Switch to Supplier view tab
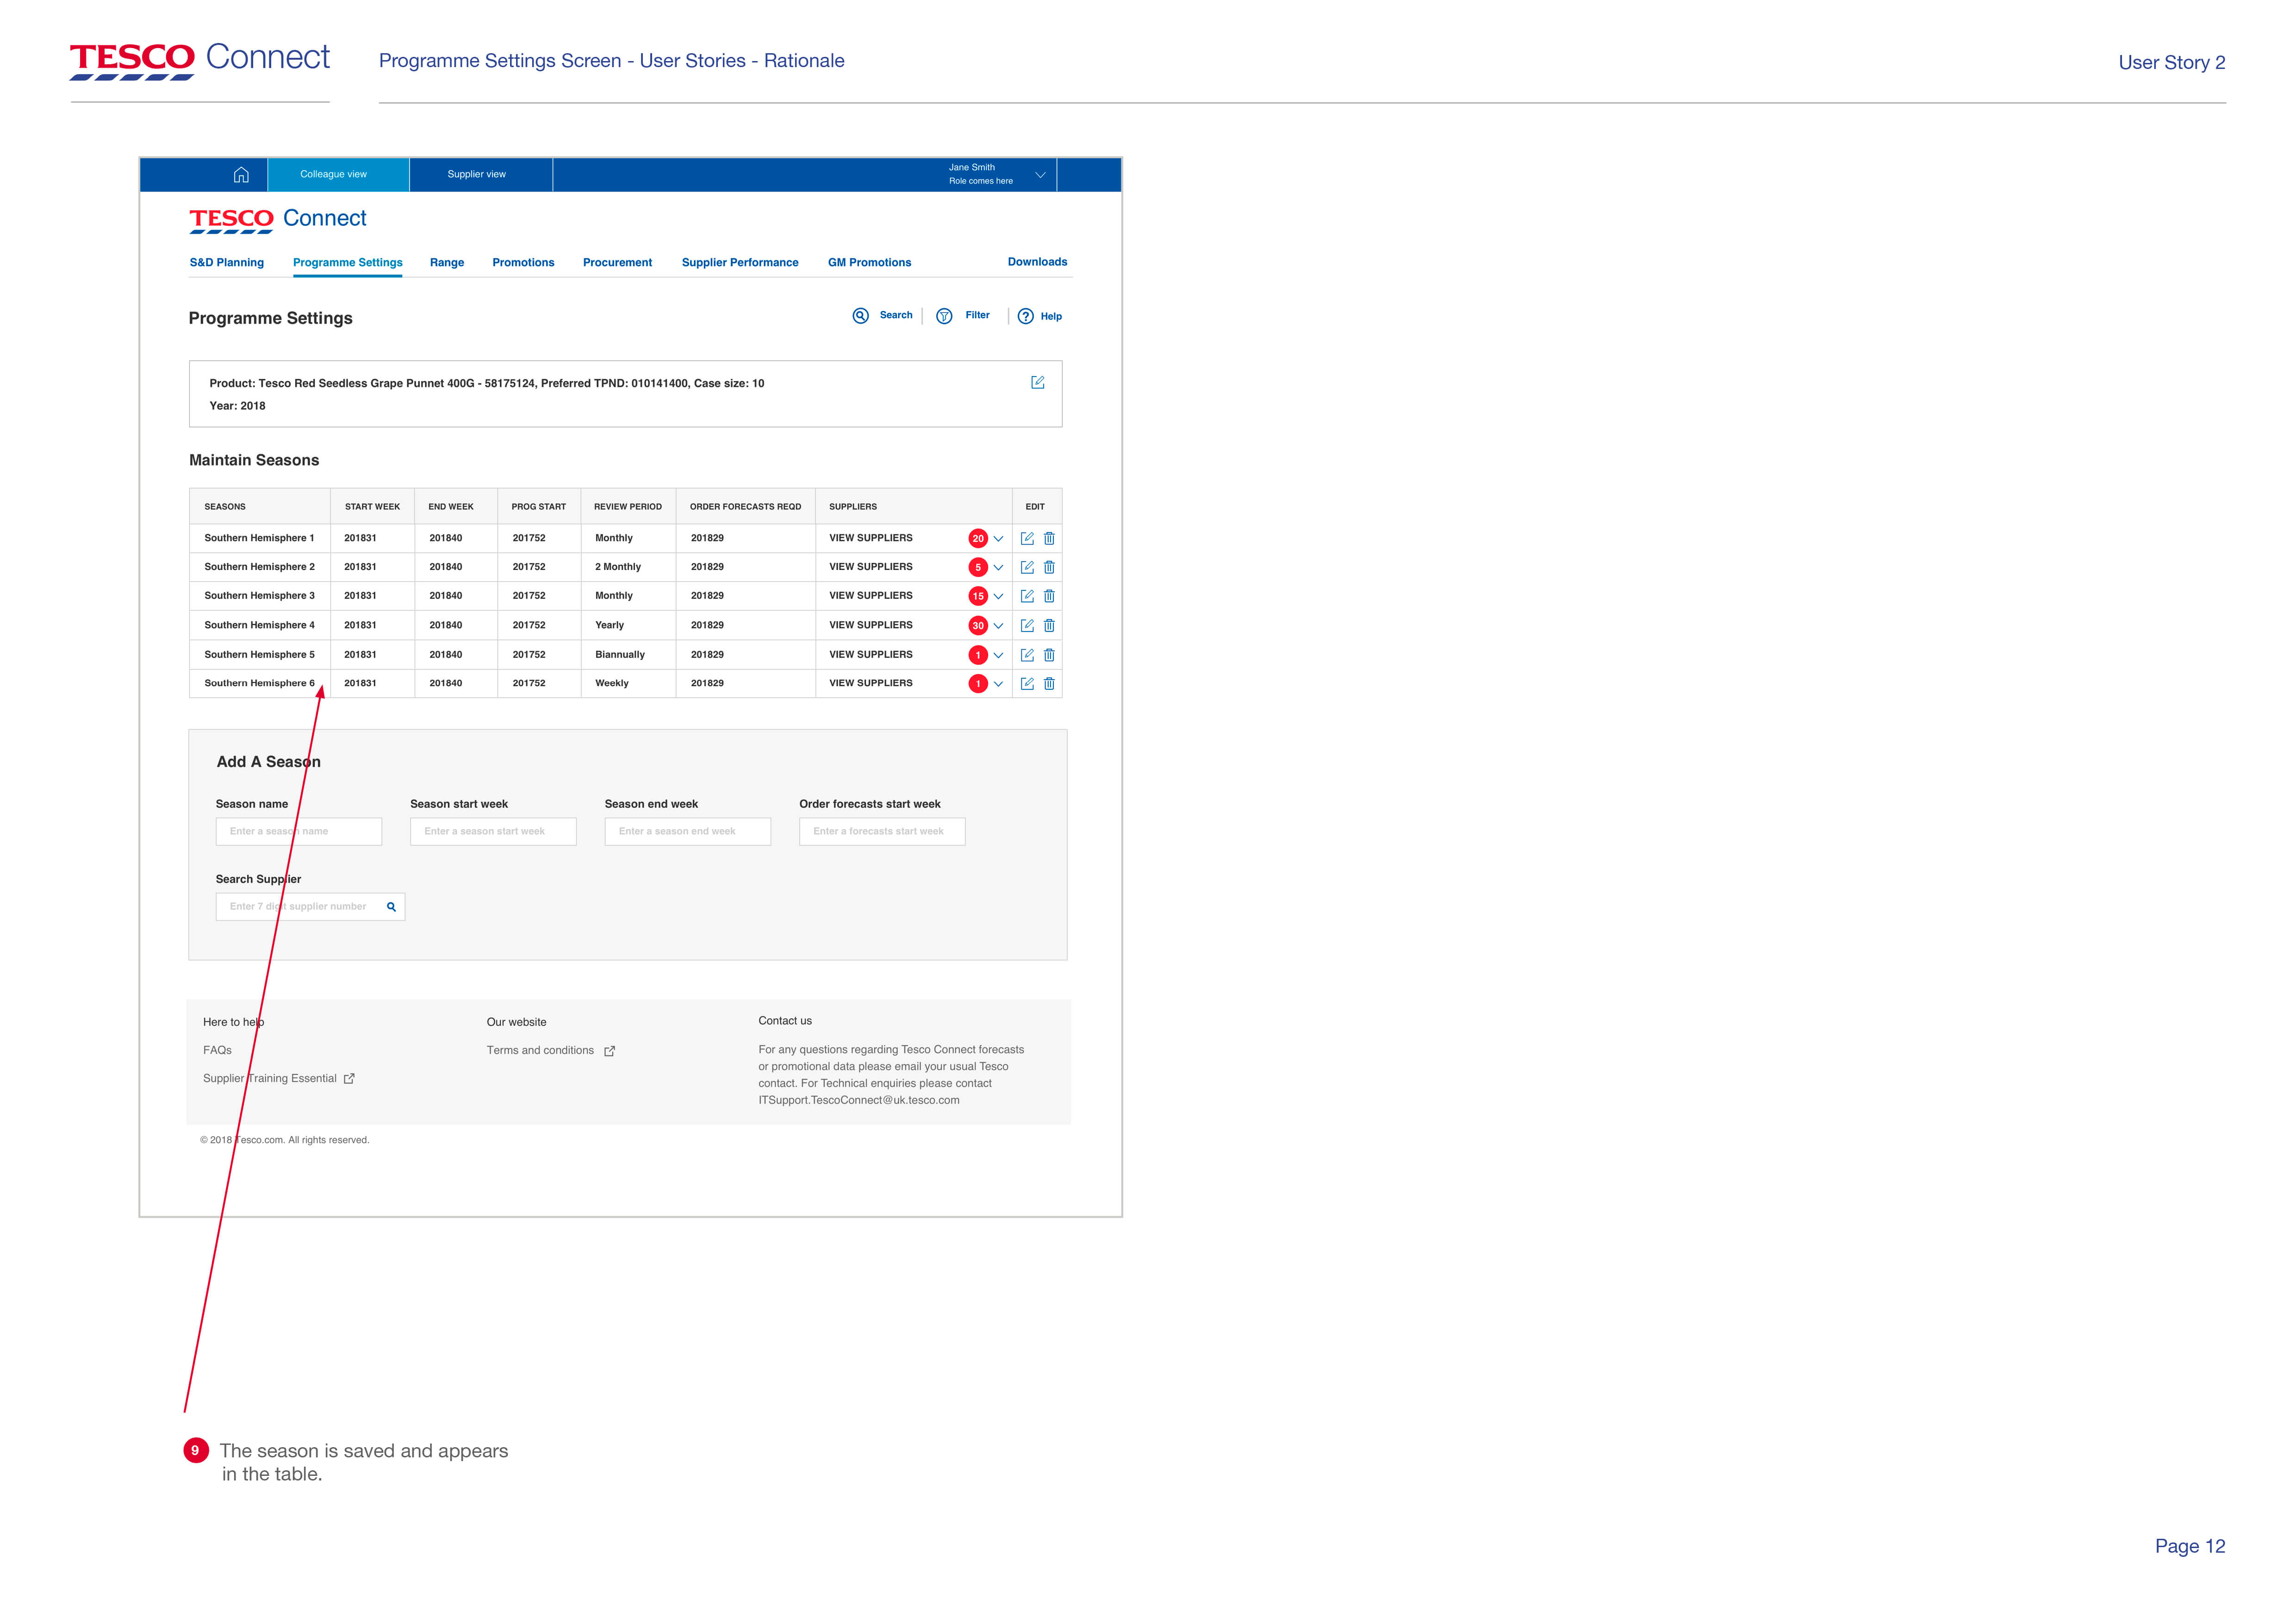 [477, 175]
